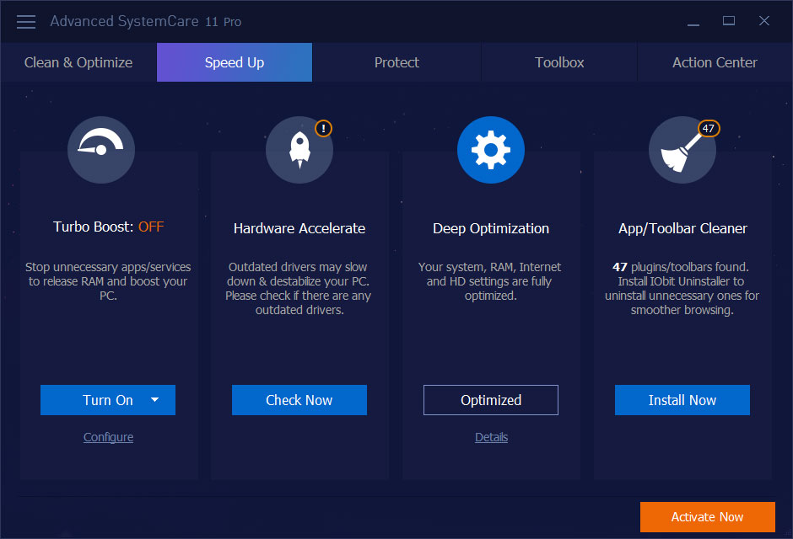Image resolution: width=793 pixels, height=539 pixels.
Task: Click the App/Toolbar Cleaner heading
Action: pyautogui.click(x=682, y=228)
